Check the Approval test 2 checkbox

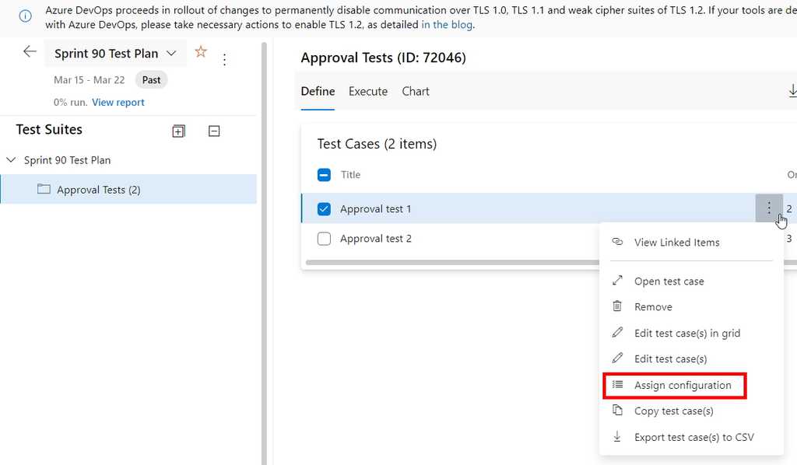(325, 239)
